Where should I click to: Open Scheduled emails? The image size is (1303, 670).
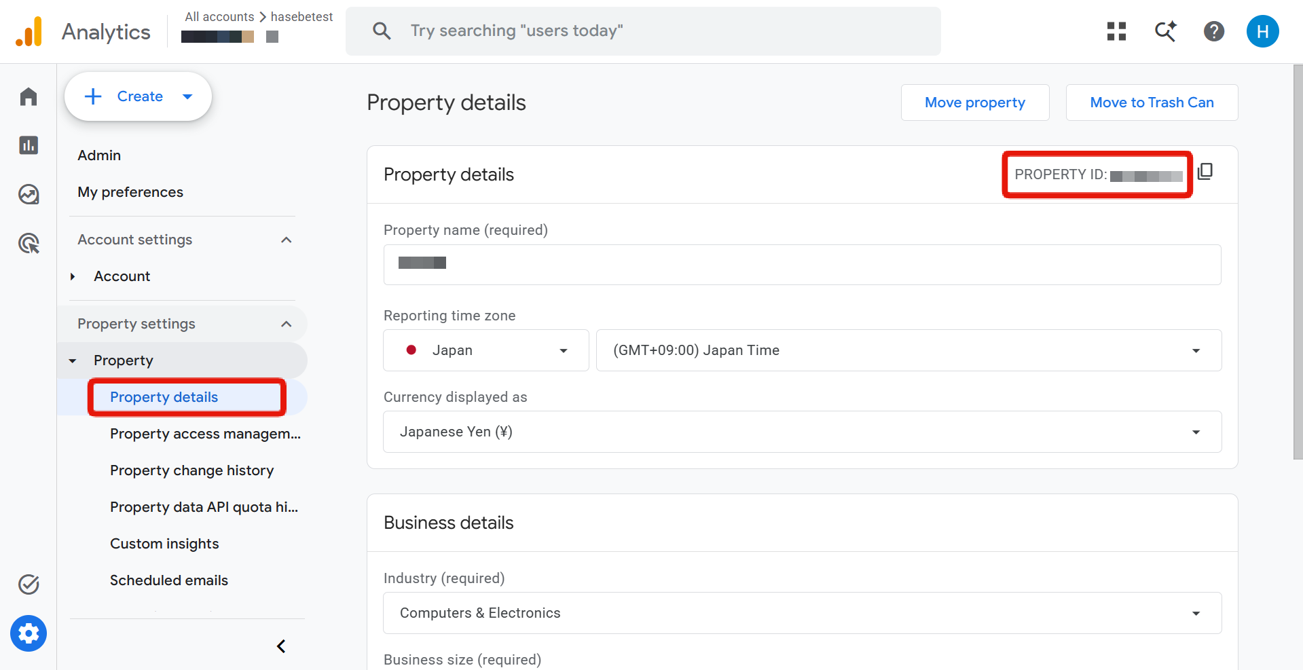click(169, 580)
